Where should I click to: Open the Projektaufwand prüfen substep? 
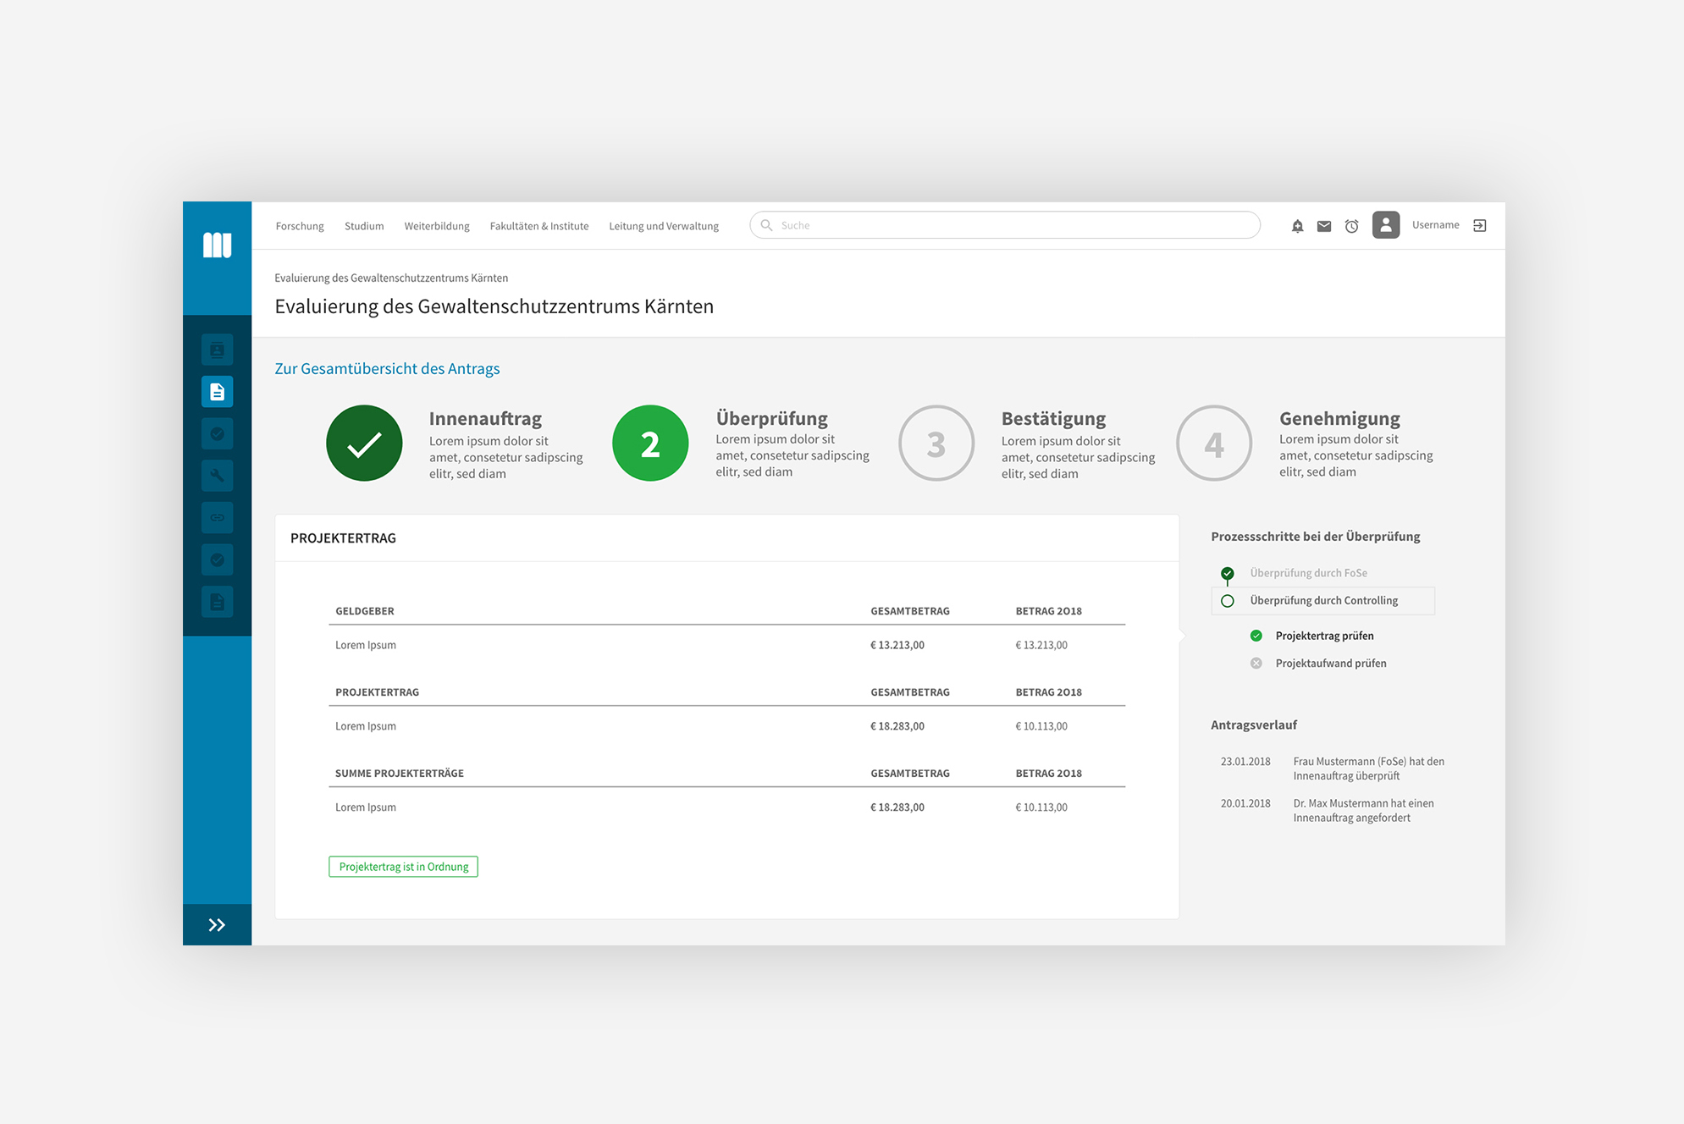[1331, 664]
